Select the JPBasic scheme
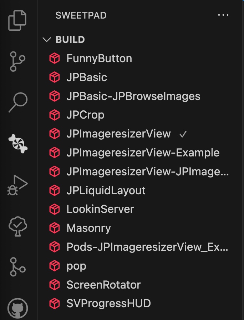244x320 pixels. coord(87,77)
